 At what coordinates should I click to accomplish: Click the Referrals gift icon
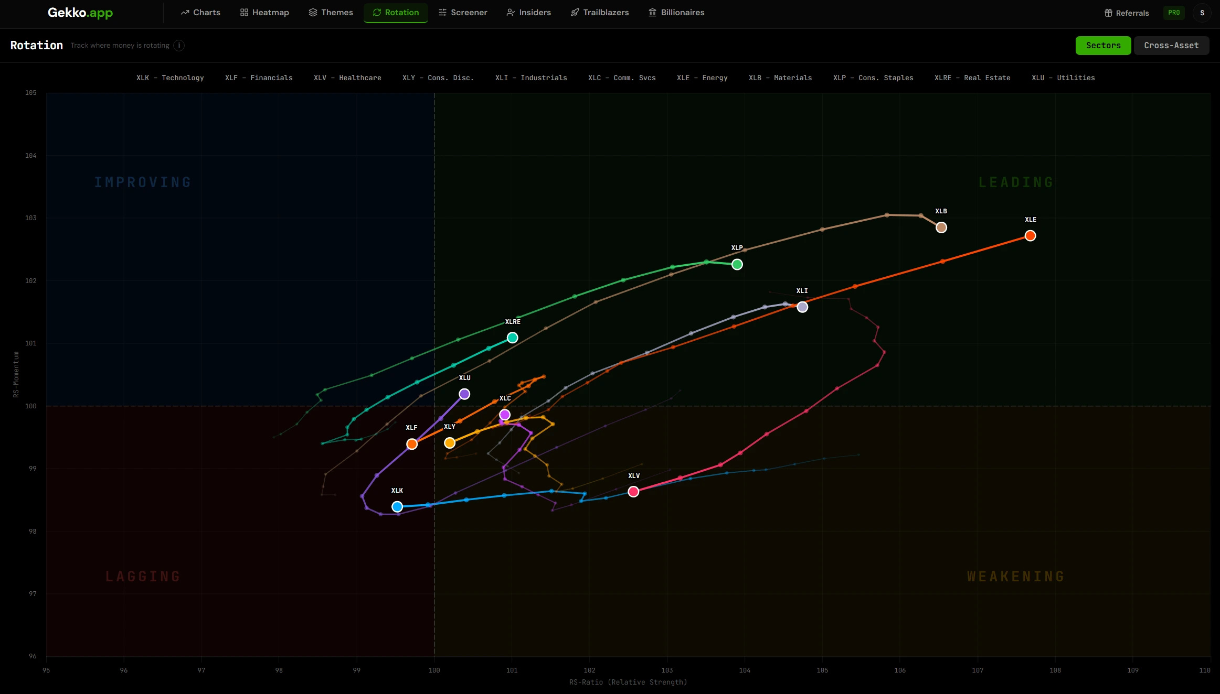click(x=1108, y=13)
